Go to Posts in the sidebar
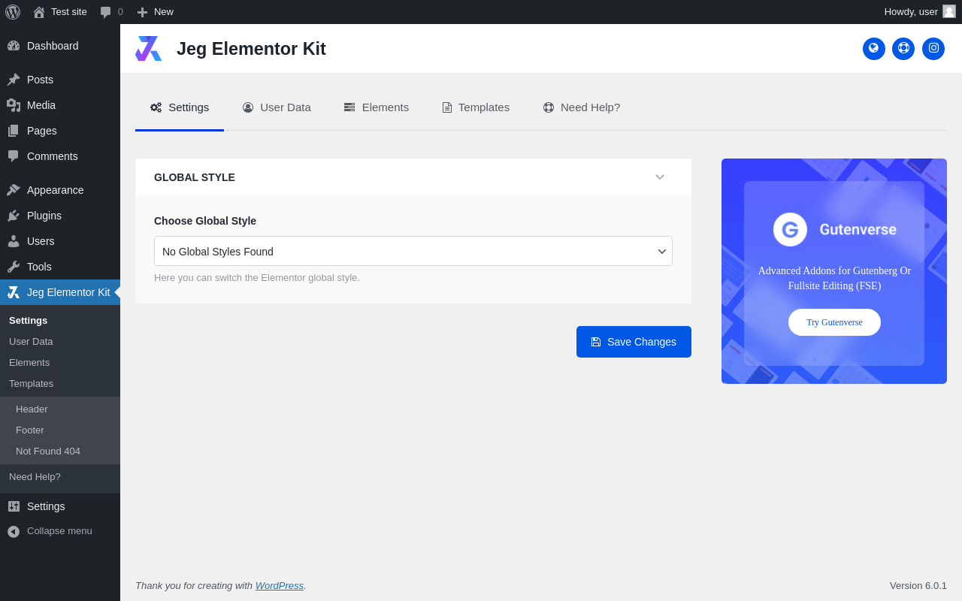This screenshot has height=601, width=962. coord(60,80)
